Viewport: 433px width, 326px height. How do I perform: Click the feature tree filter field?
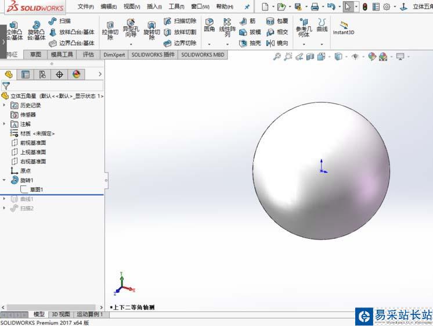tap(52, 86)
